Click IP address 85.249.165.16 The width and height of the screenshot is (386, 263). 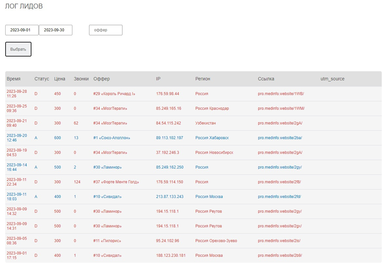[169, 108]
